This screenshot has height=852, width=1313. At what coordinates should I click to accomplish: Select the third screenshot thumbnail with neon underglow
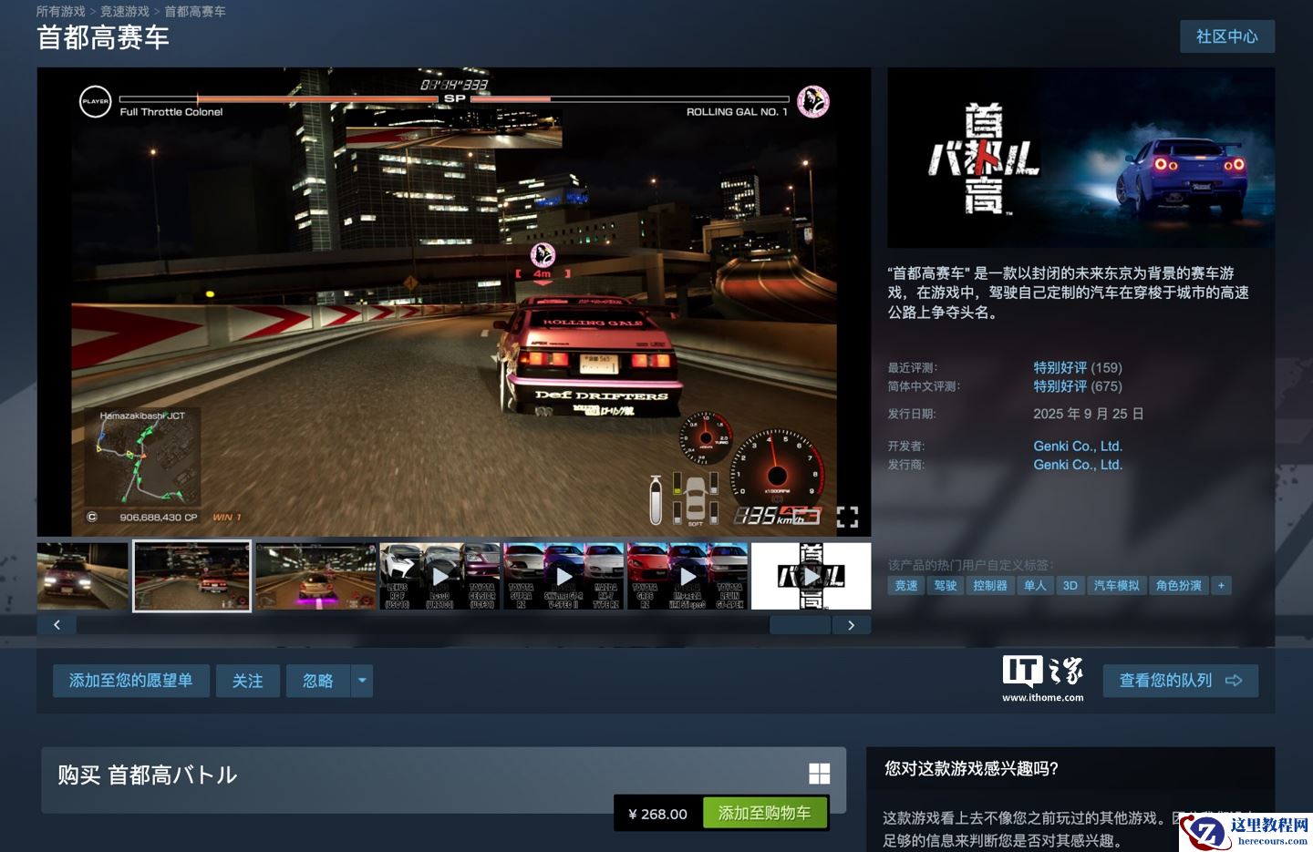315,576
